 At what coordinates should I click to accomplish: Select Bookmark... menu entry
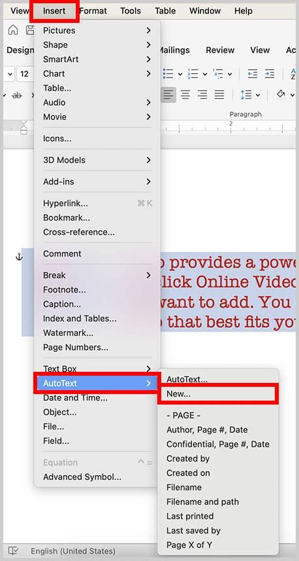[x=97, y=217]
